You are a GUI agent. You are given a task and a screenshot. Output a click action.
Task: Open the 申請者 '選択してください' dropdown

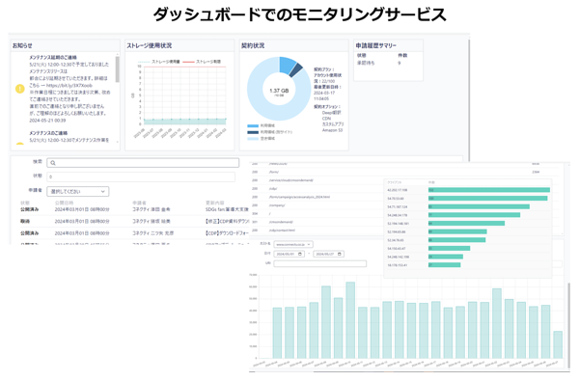(x=78, y=192)
